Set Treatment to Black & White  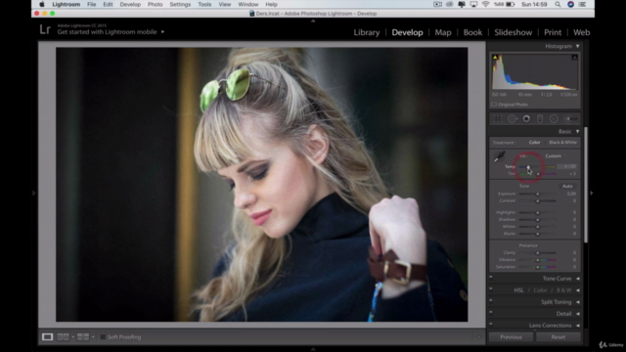pyautogui.click(x=562, y=143)
